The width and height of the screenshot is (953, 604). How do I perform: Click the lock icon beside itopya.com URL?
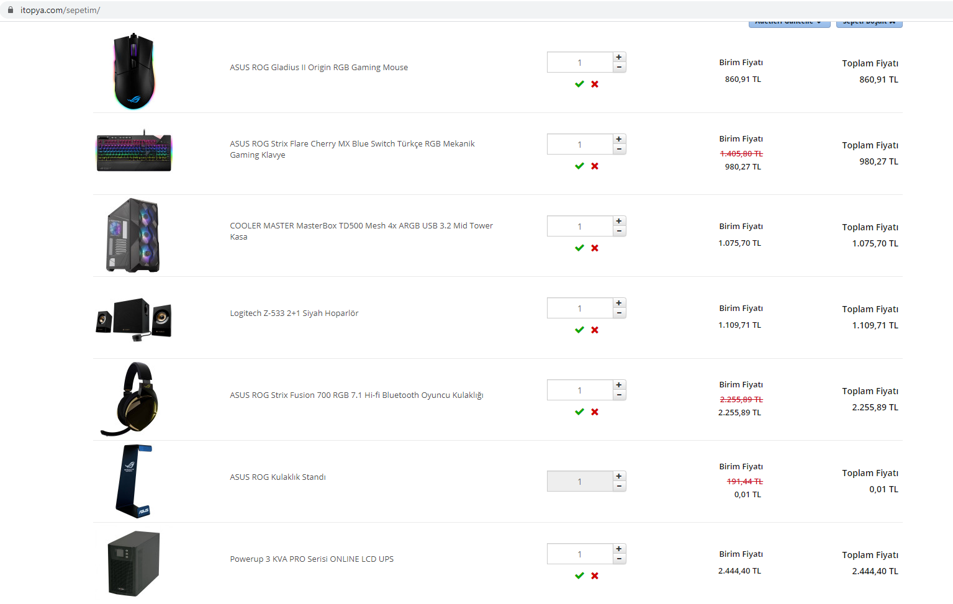tap(11, 10)
